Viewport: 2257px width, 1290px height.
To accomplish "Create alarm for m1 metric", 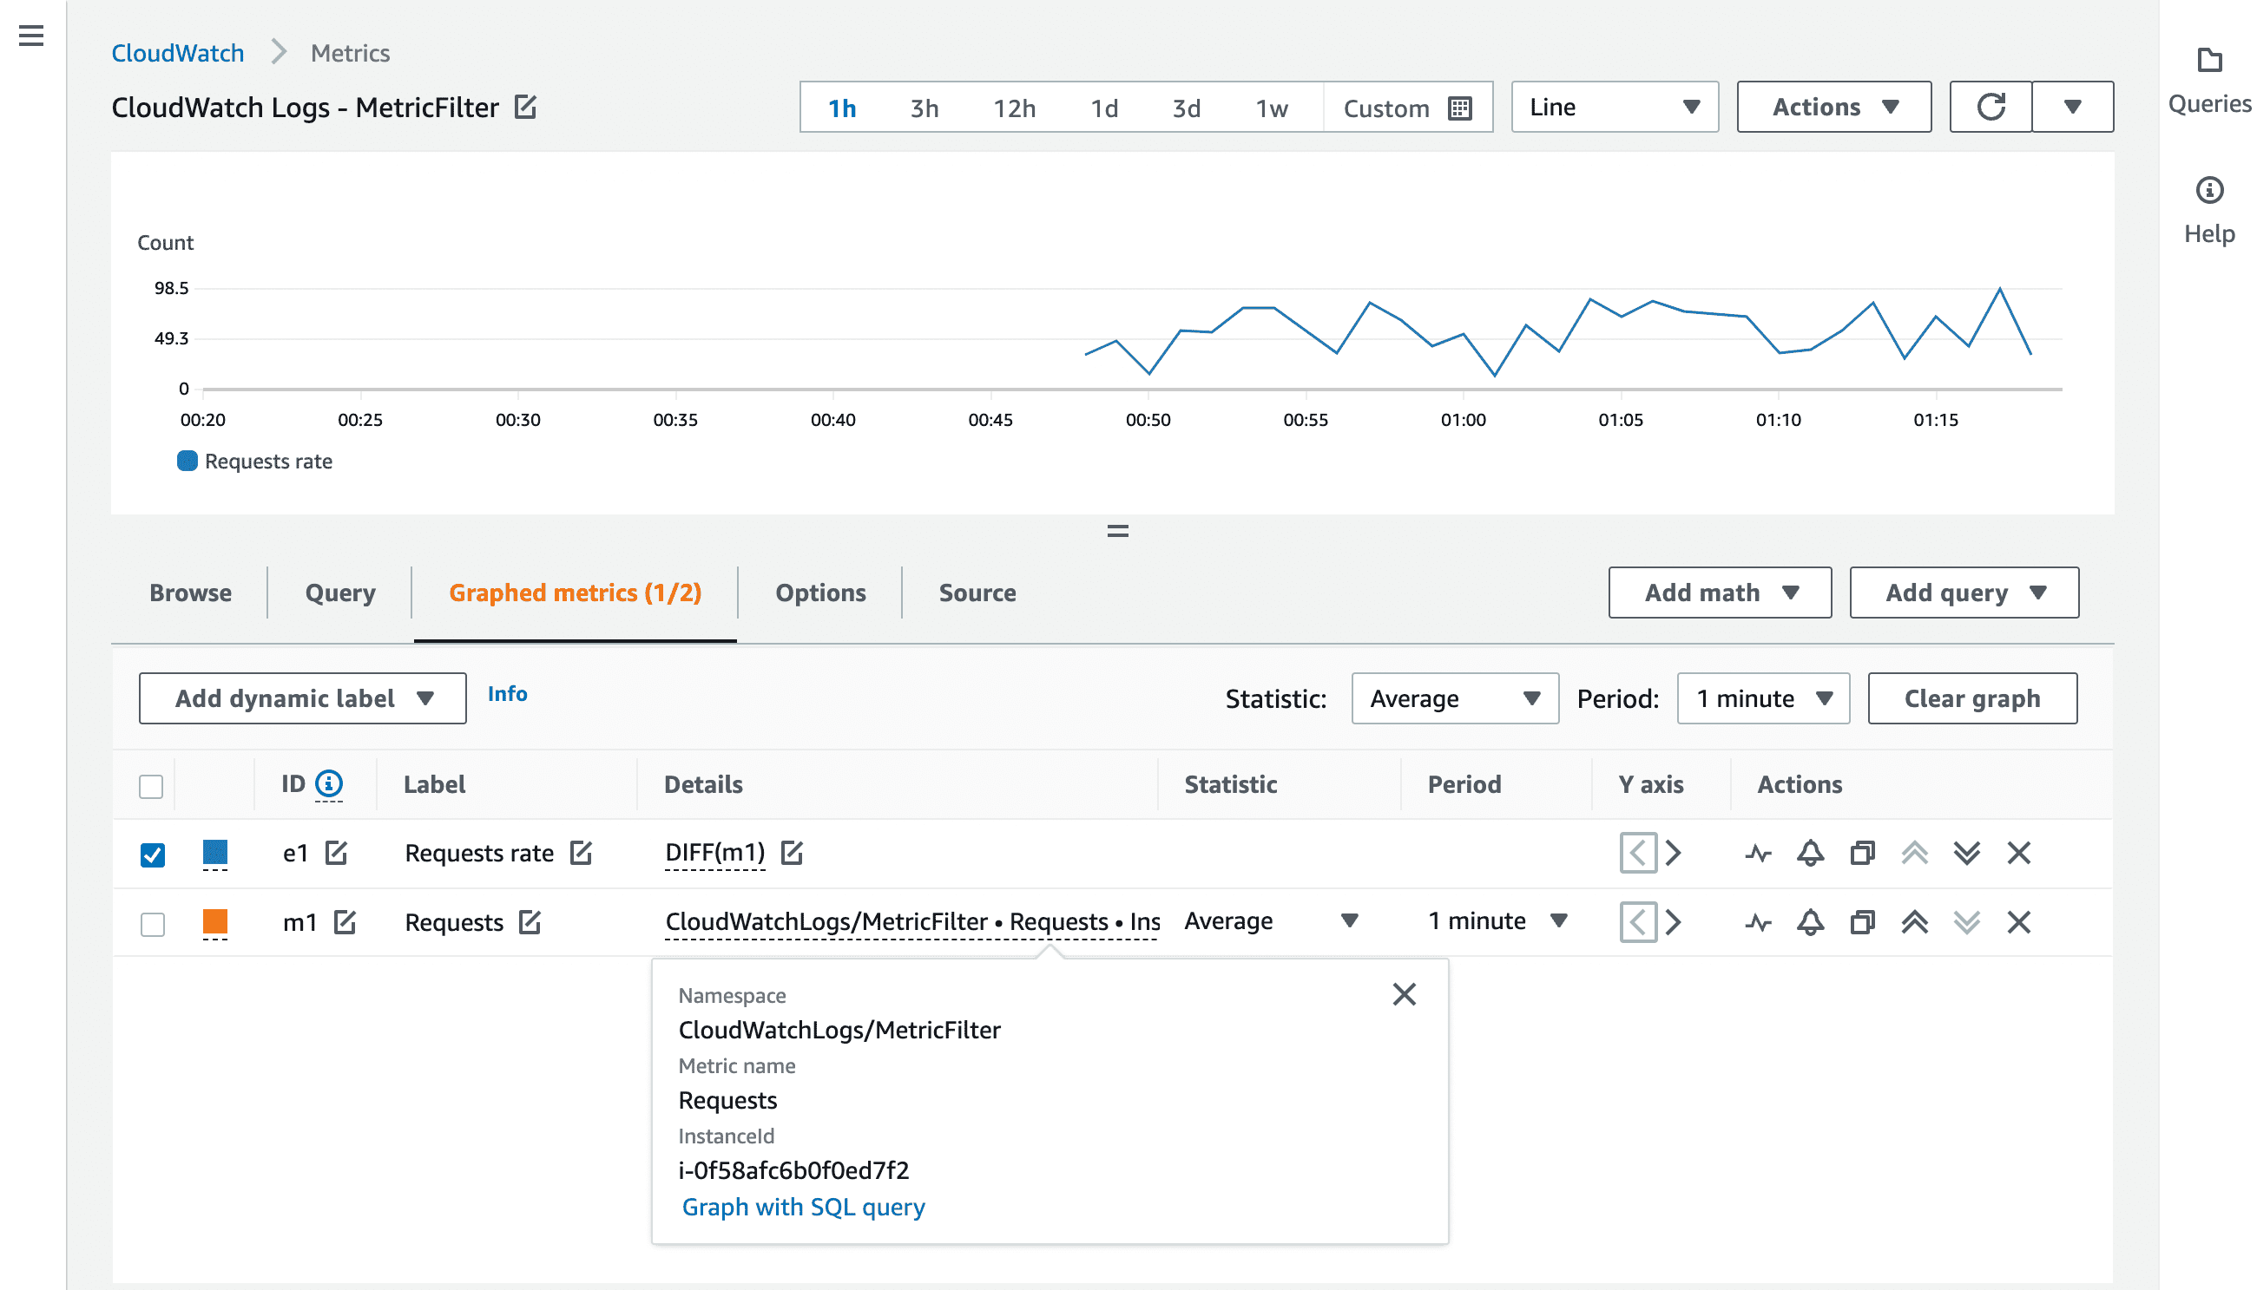I will (1811, 922).
